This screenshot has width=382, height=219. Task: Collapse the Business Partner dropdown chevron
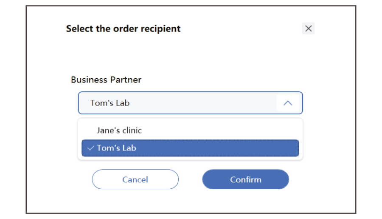[288, 103]
